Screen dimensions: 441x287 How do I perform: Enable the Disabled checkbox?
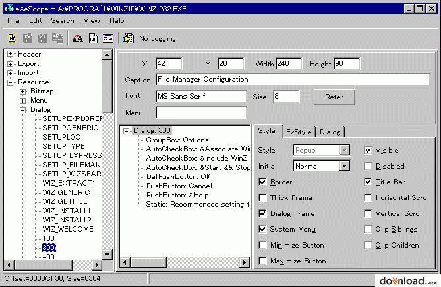(x=368, y=166)
